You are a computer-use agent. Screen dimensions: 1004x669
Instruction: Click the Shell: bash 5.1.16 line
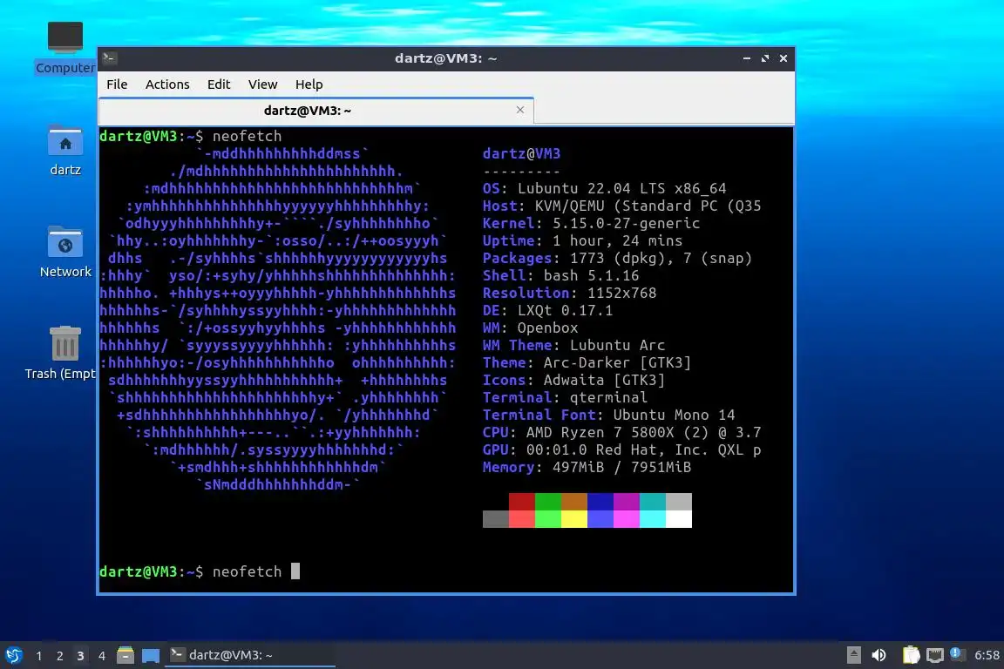click(x=561, y=275)
